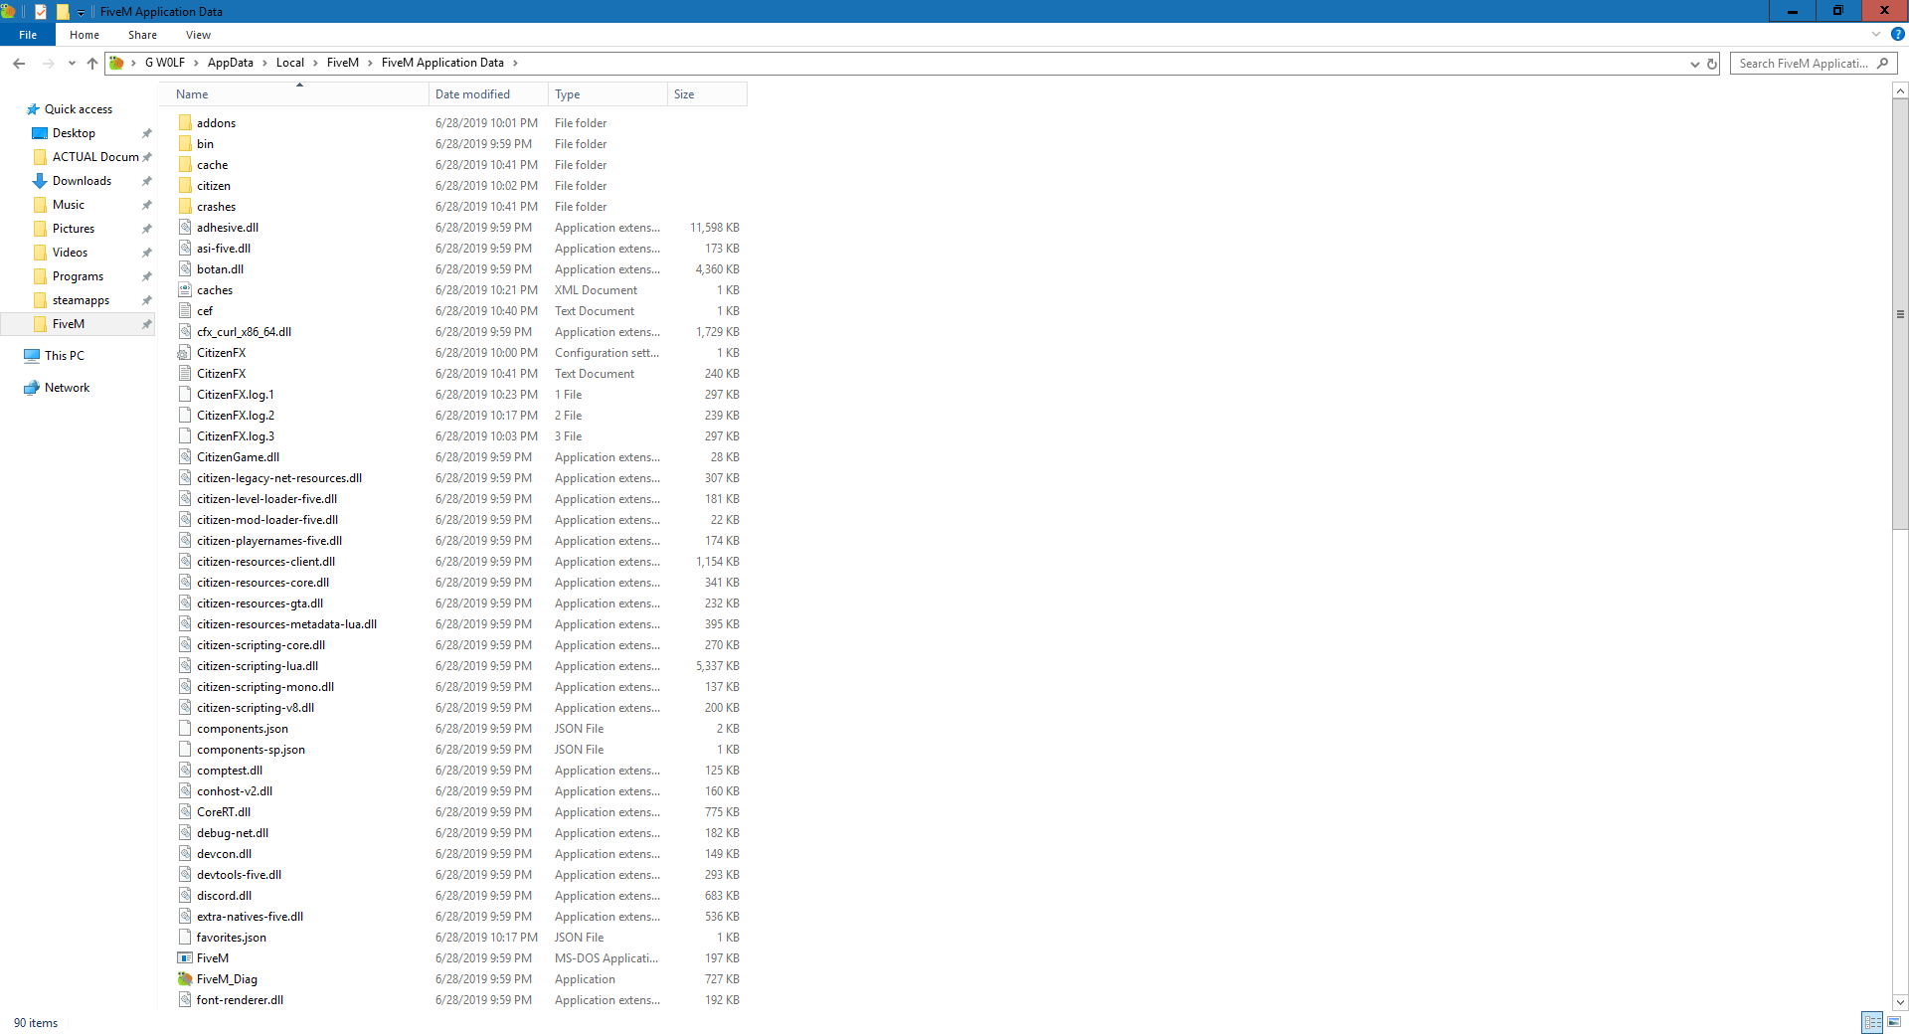Click the Search FiveM Application Data box
This screenshot has width=1909, height=1034.
click(x=1802, y=63)
